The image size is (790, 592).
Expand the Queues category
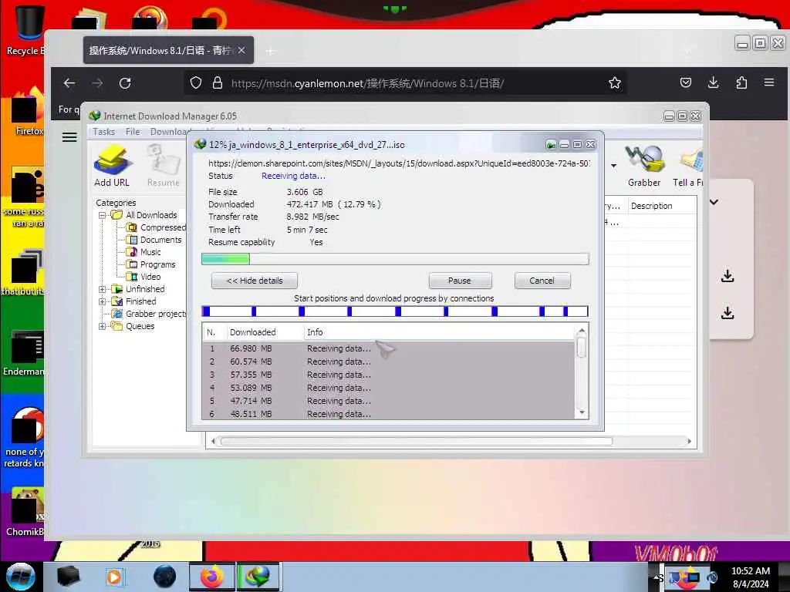pyautogui.click(x=103, y=326)
